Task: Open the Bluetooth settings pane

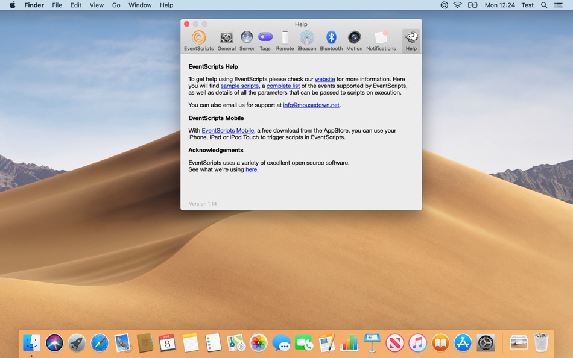Action: click(331, 41)
